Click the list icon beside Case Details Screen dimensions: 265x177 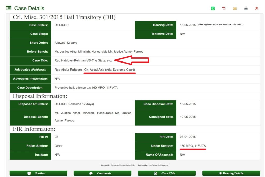coord(9,8)
